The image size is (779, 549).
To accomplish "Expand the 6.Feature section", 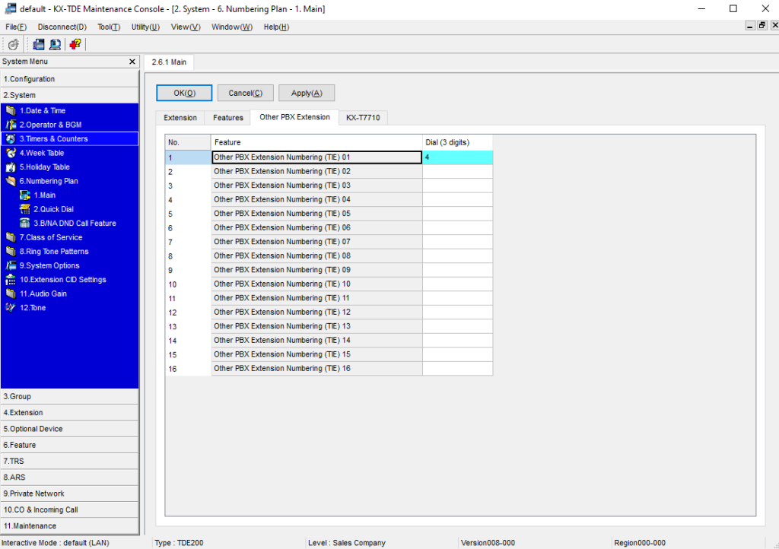I will [69, 446].
